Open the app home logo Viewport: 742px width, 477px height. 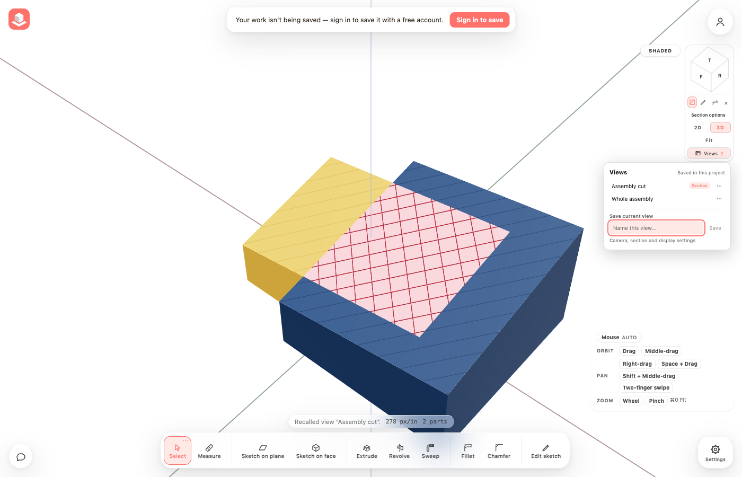(19, 19)
